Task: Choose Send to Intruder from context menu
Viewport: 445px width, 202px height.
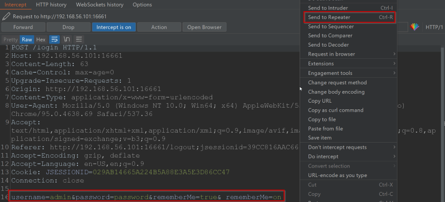Action: tap(349, 8)
